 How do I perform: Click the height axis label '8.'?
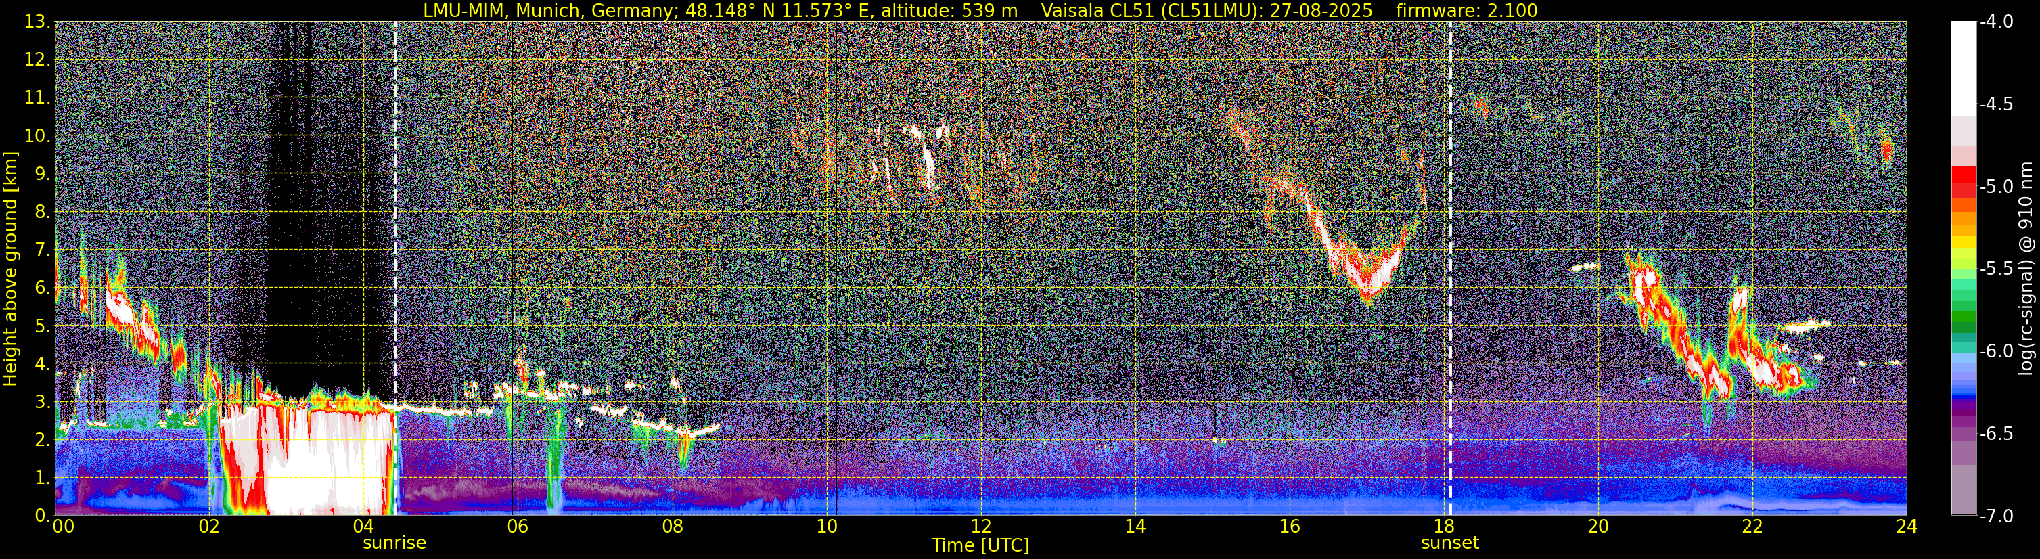pos(42,213)
